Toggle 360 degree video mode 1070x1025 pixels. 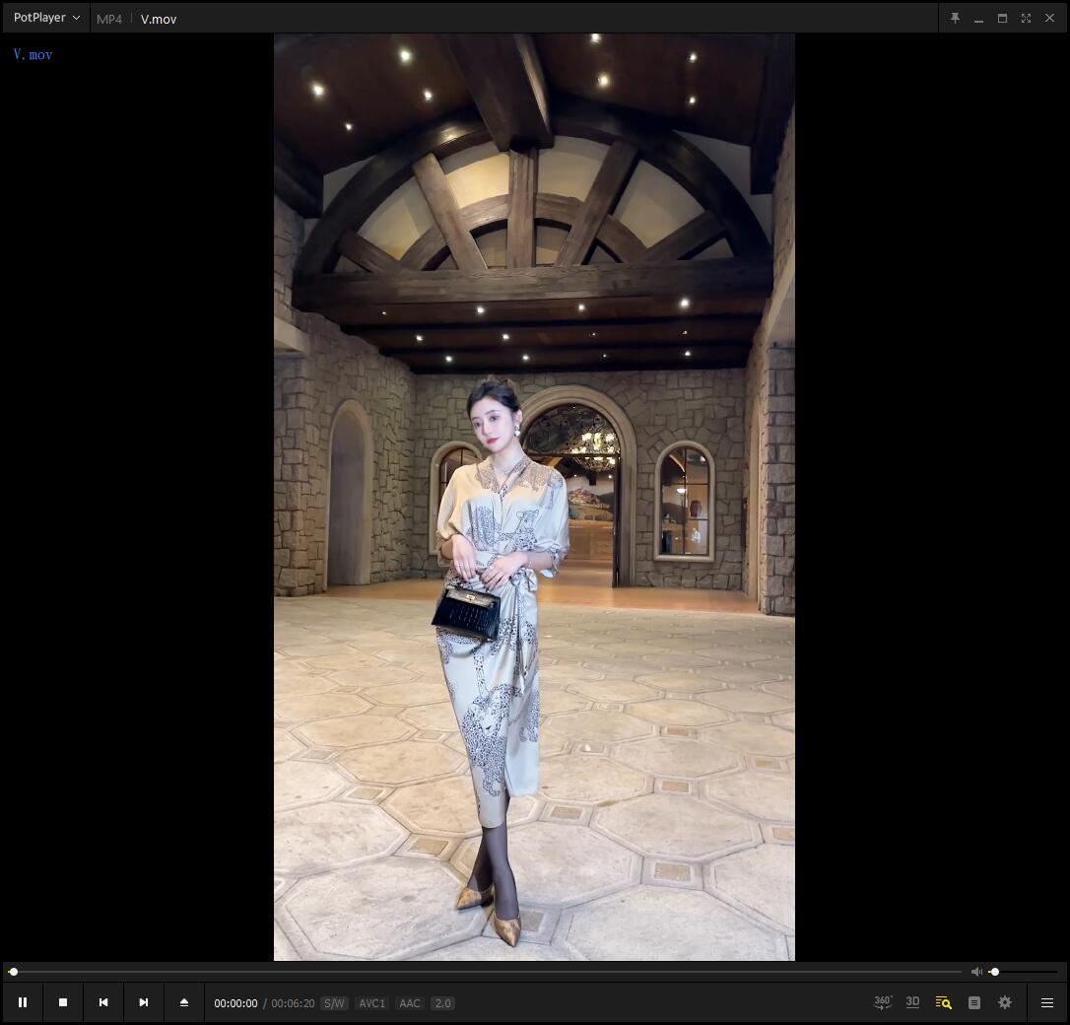click(883, 1001)
